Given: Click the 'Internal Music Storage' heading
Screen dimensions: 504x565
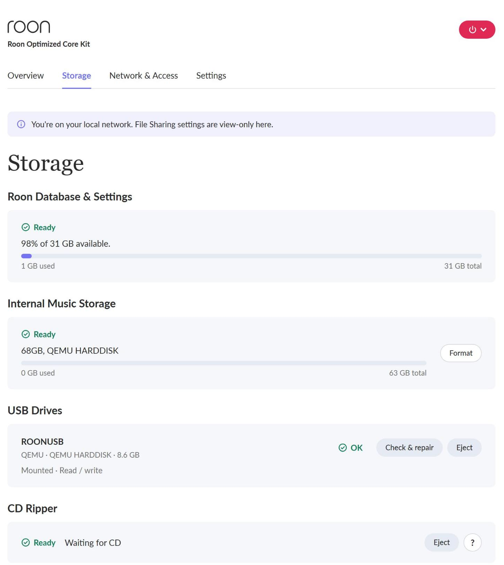Looking at the screenshot, I should tap(62, 304).
